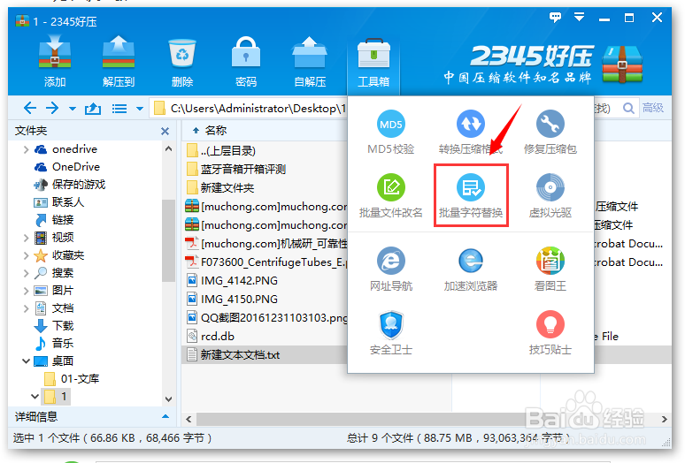Screen dimensions: 685x463
Task: Open the feedback speech bubble icon
Action: click(555, 18)
